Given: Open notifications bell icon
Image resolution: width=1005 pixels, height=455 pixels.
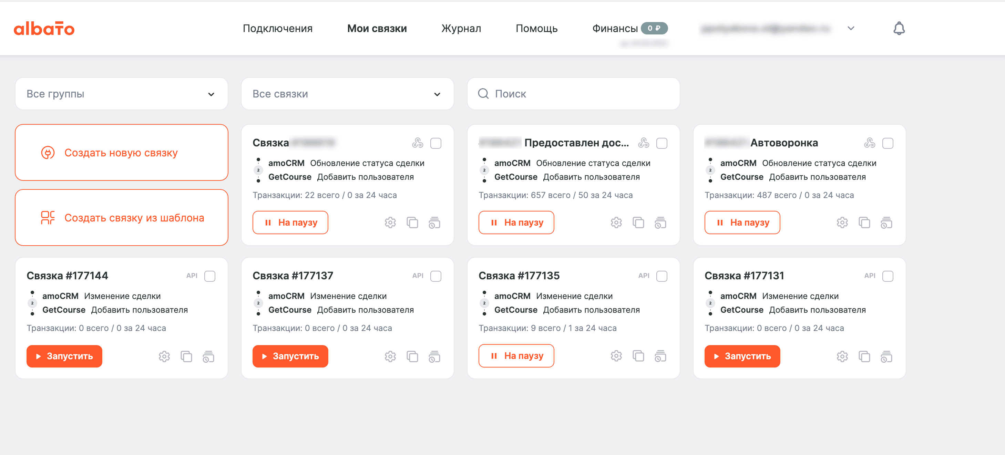Looking at the screenshot, I should [x=899, y=28].
